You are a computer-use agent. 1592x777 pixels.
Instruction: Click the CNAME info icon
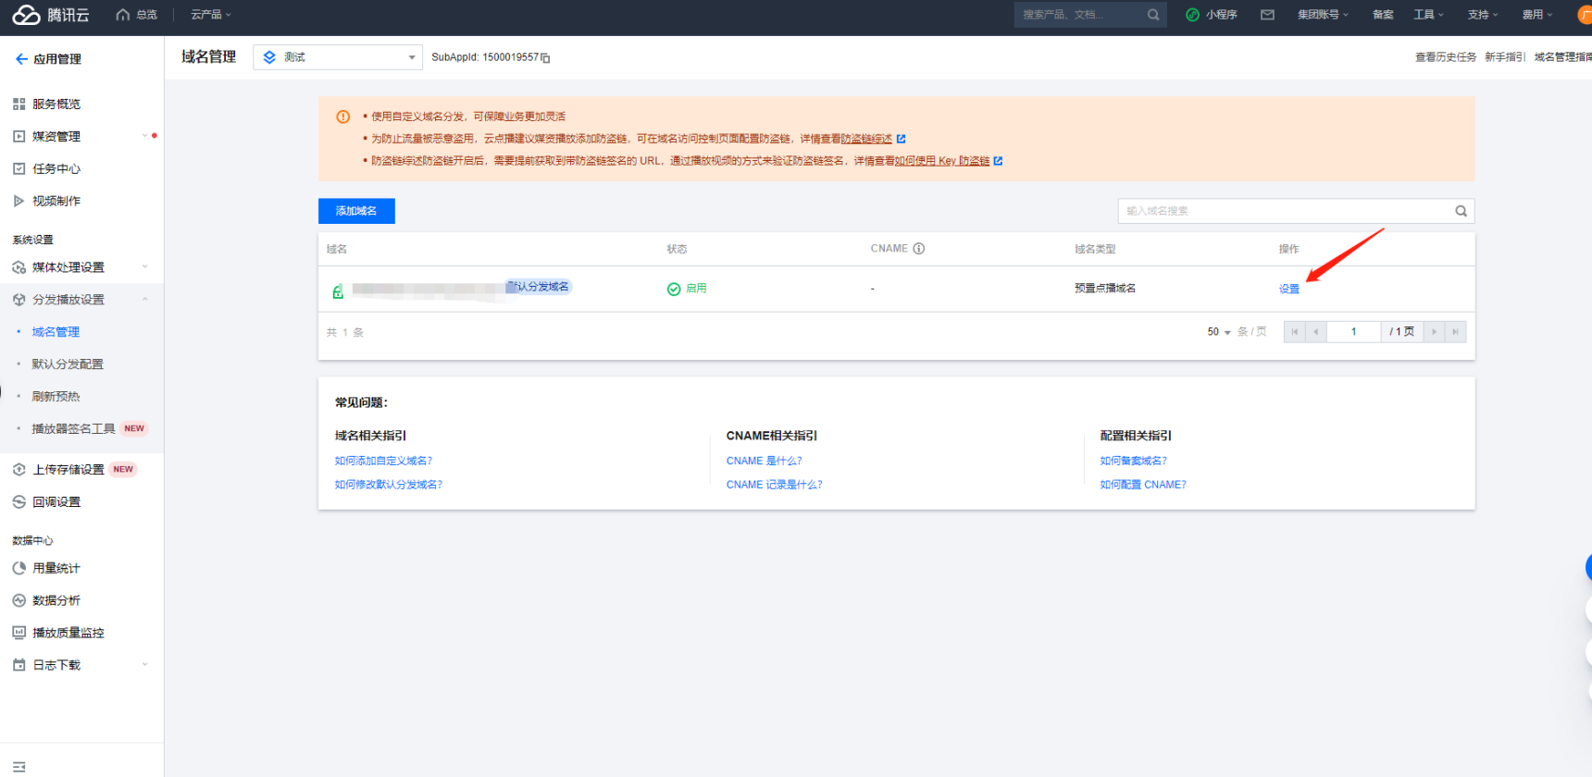coord(919,249)
